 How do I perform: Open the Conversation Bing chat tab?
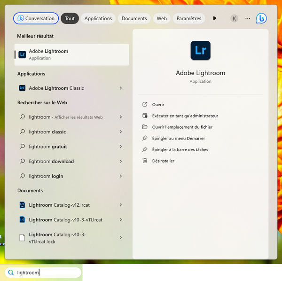[x=36, y=18]
